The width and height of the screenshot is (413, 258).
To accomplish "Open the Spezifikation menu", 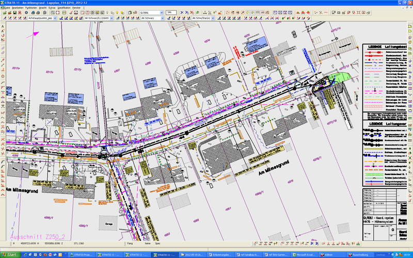I will 64,8.
